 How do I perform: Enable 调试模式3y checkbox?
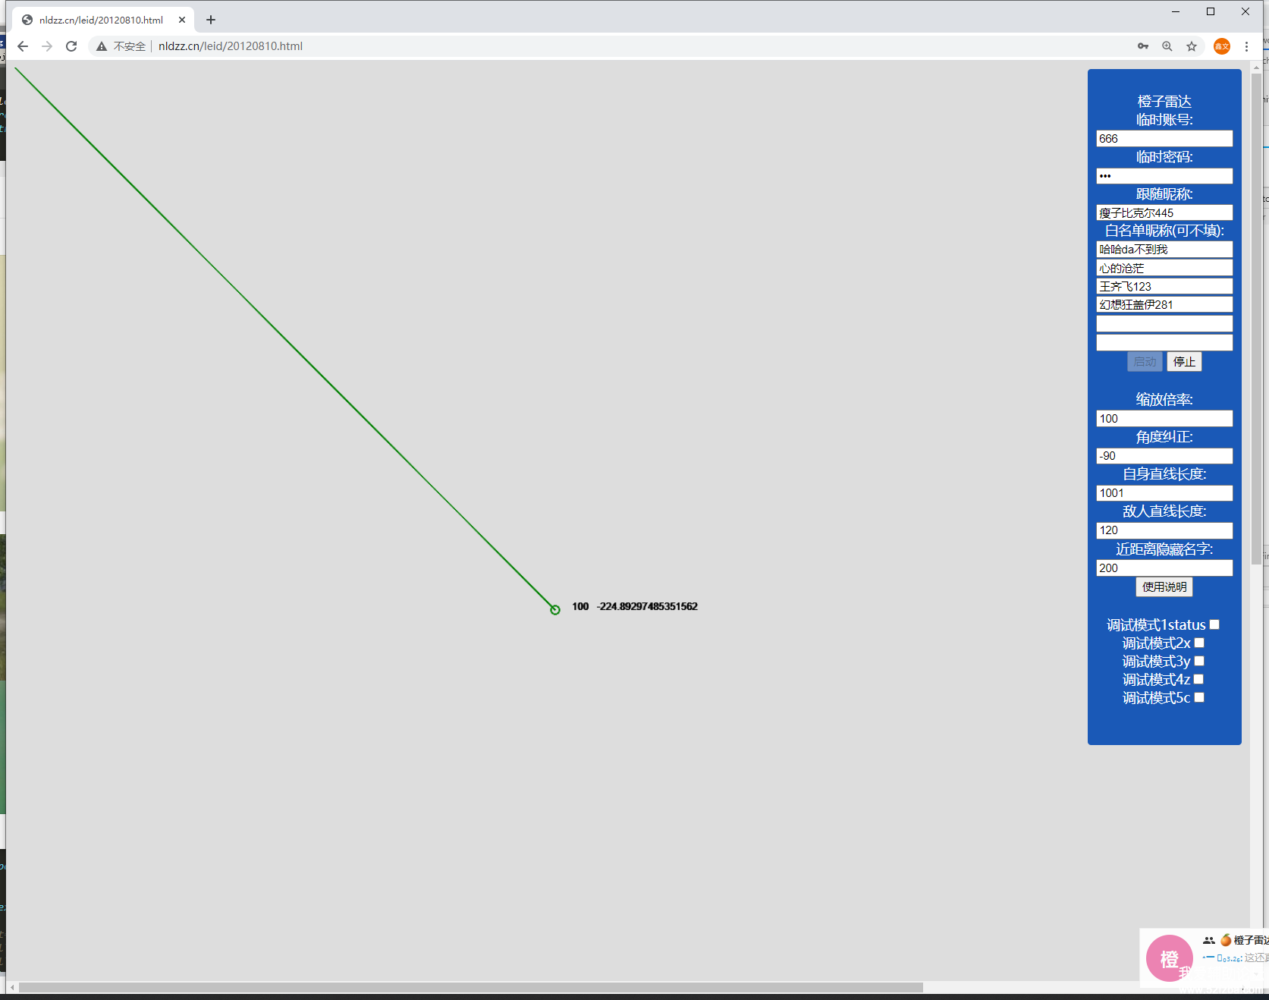[1199, 662]
